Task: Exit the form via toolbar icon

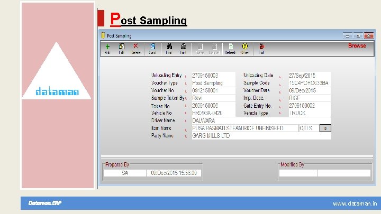Action: point(261,49)
